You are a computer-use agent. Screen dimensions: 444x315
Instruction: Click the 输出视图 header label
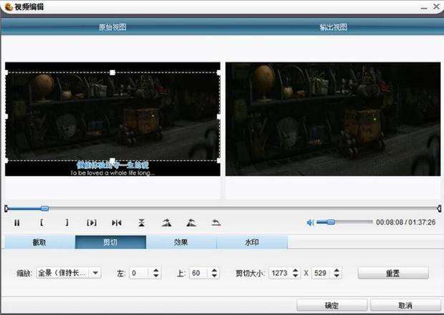pyautogui.click(x=333, y=27)
